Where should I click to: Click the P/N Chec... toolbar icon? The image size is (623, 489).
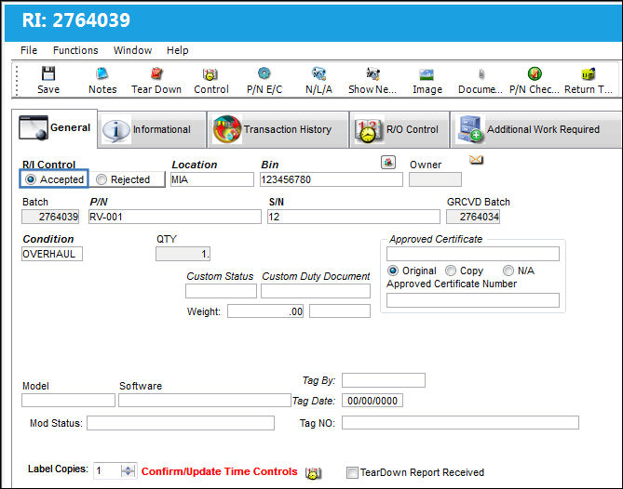point(535,73)
